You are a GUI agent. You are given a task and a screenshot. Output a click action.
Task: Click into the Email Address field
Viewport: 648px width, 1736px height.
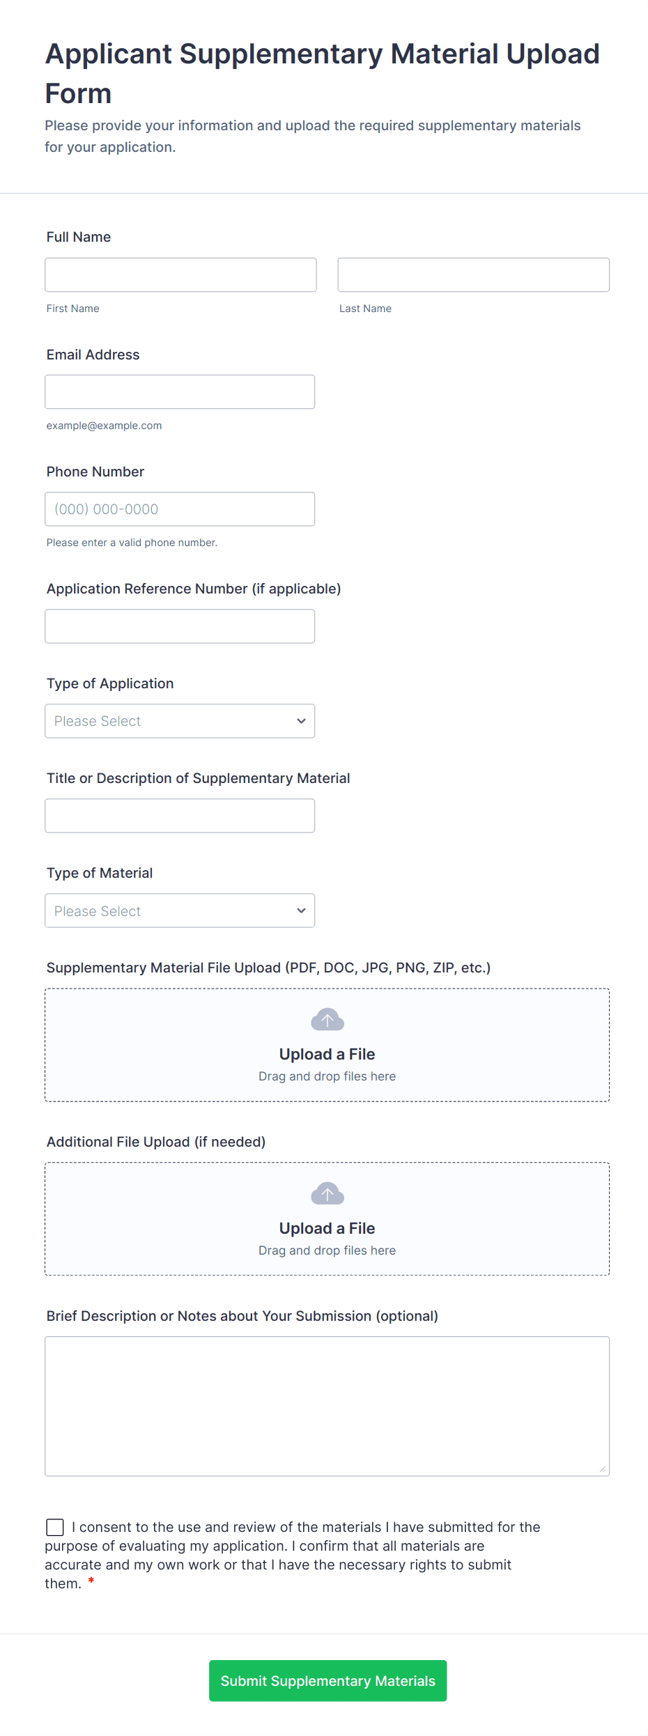tap(180, 392)
